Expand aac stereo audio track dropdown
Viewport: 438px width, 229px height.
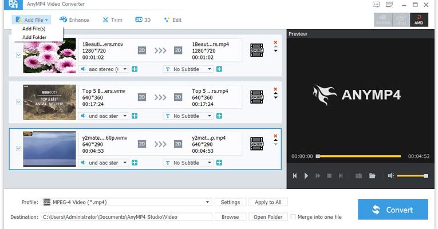point(125,69)
